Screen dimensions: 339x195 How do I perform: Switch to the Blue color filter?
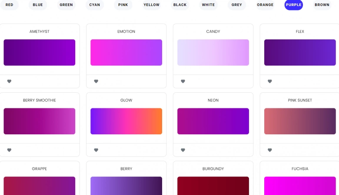point(38,5)
